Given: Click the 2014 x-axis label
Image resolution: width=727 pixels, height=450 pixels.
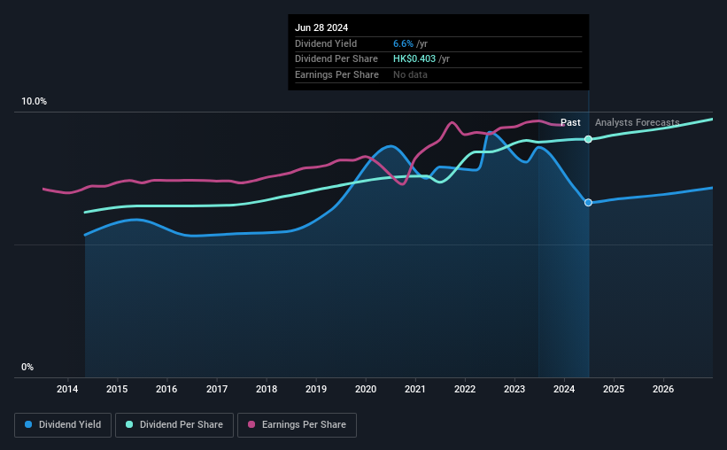Looking at the screenshot, I should point(67,389).
